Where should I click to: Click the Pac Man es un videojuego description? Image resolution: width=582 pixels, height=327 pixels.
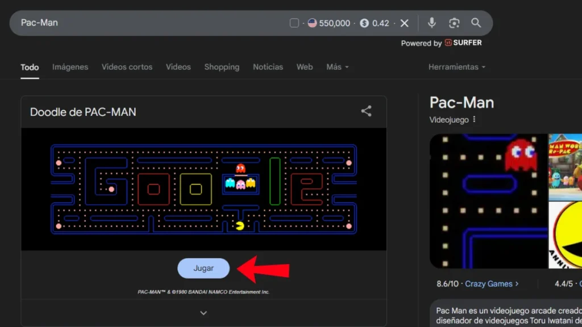pos(509,316)
